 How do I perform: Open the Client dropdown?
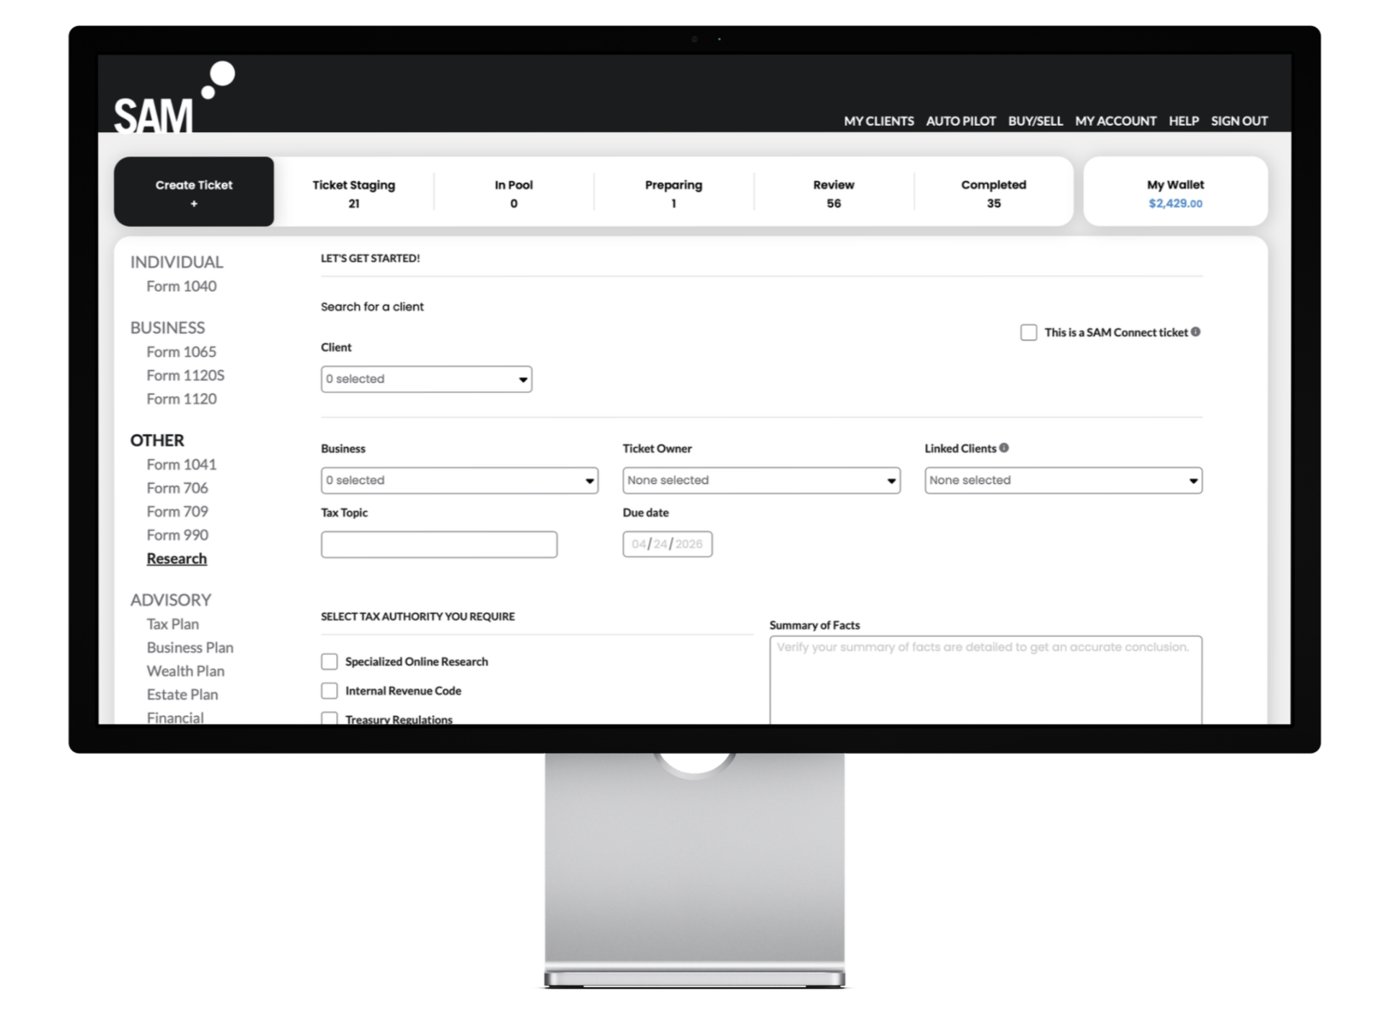426,379
